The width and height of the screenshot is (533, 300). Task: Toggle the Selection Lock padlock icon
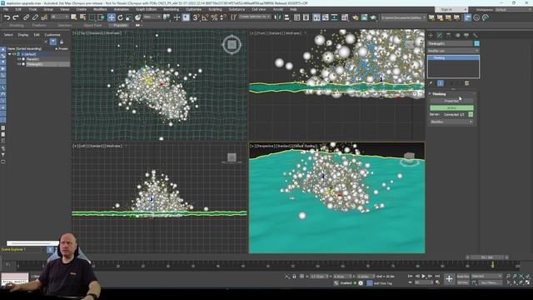294,277
